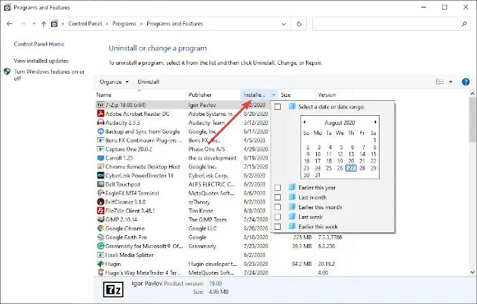Viewport: 477px width, 304px height.
Task: Open the Installed On column filter arrow
Action: 273,95
